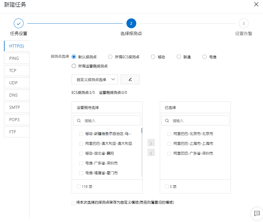Screen dimensions: 263x222
Task: Click the probe list scrollbar thumb
Action: point(141,131)
